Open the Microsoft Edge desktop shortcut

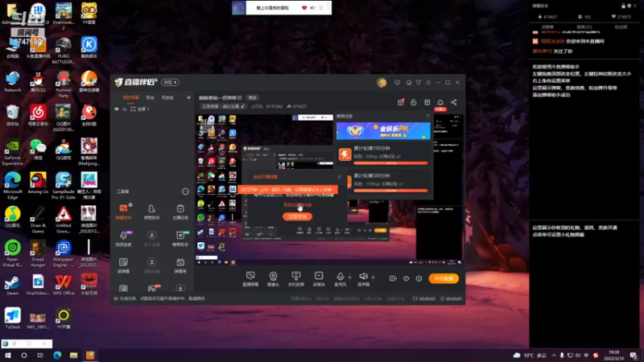[x=12, y=186]
